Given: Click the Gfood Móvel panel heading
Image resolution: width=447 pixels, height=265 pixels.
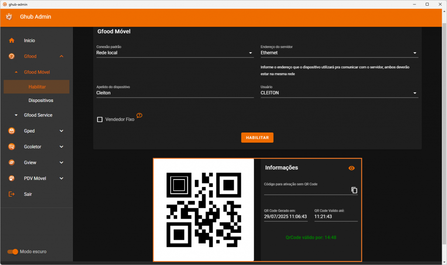Looking at the screenshot, I should click(x=114, y=31).
